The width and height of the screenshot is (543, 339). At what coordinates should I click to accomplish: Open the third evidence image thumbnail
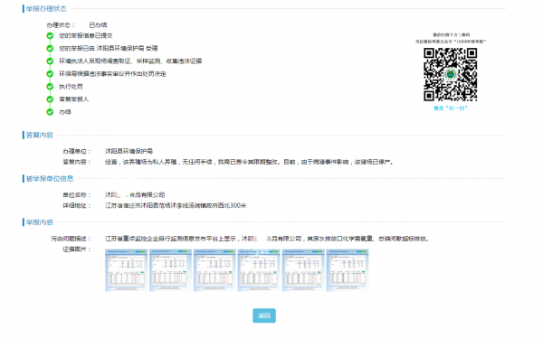(x=214, y=270)
